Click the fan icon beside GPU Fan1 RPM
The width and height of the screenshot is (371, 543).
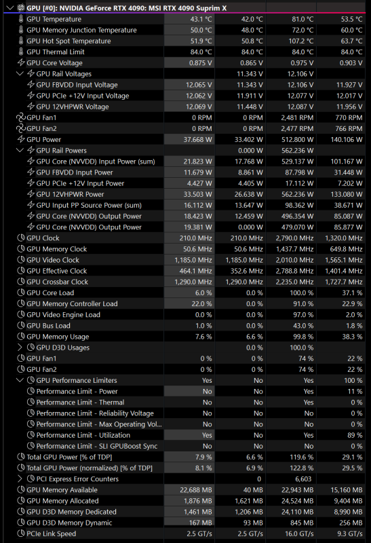click(21, 117)
